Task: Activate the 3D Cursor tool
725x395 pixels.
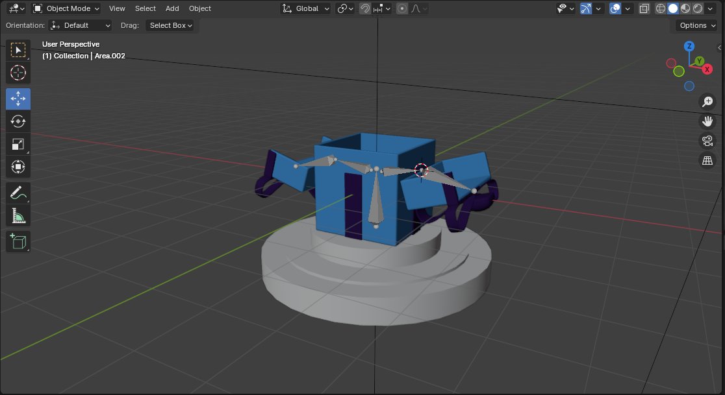Action: pos(18,73)
